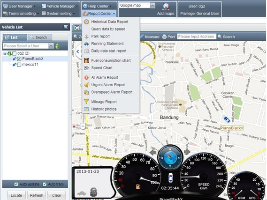Focus the Please Input Address field
Image resolution: width=267 pixels, height=200 pixels.
coord(197,37)
